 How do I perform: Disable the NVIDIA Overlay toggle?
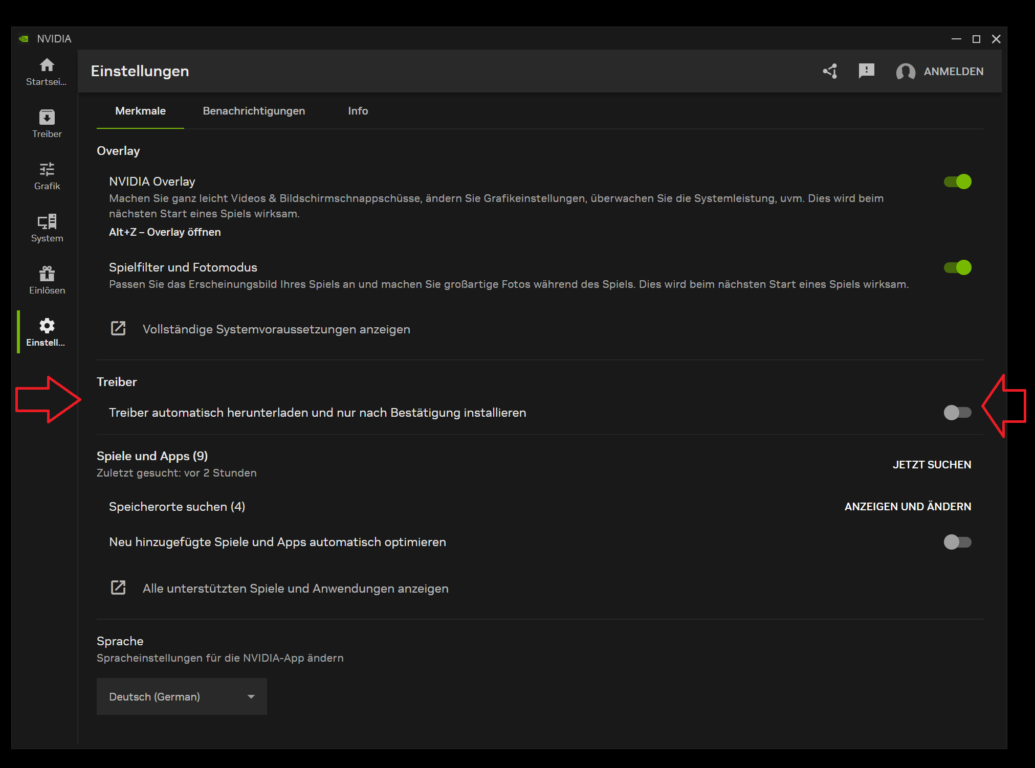[957, 182]
